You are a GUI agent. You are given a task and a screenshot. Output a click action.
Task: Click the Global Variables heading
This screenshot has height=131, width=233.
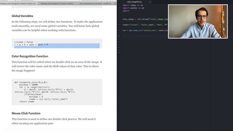tap(23, 16)
